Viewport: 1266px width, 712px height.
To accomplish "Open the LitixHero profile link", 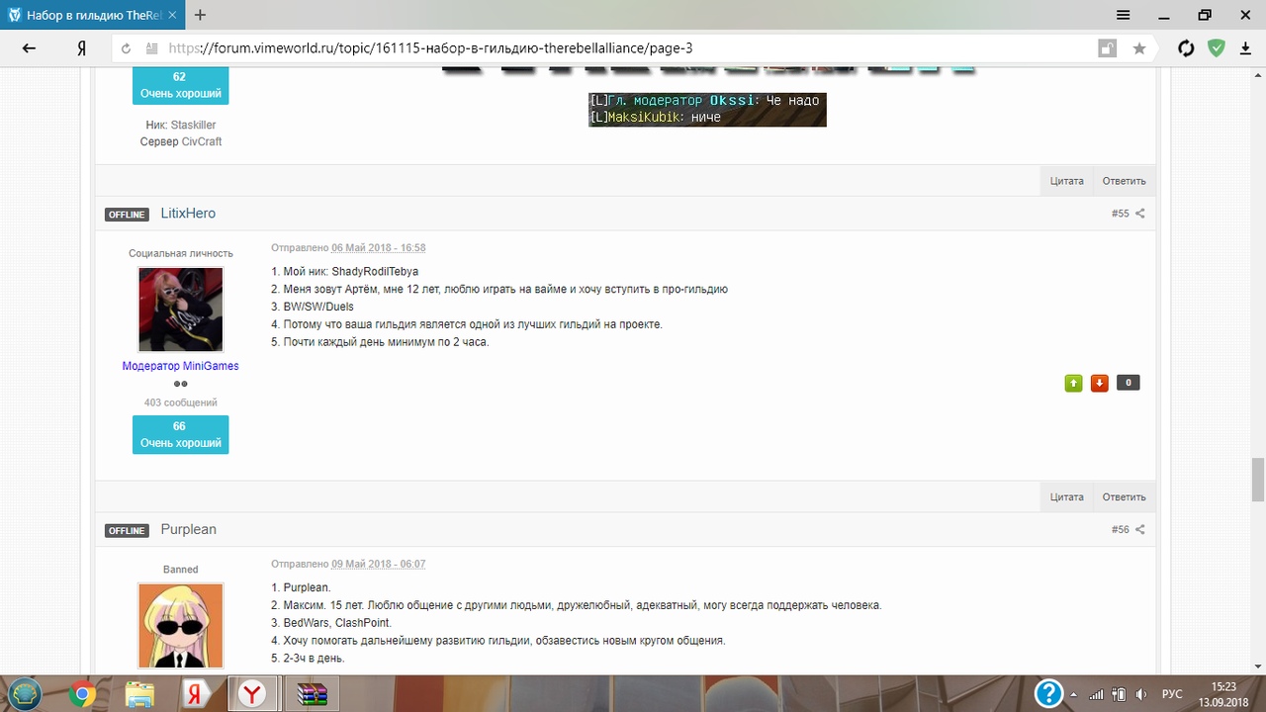I will click(x=188, y=214).
